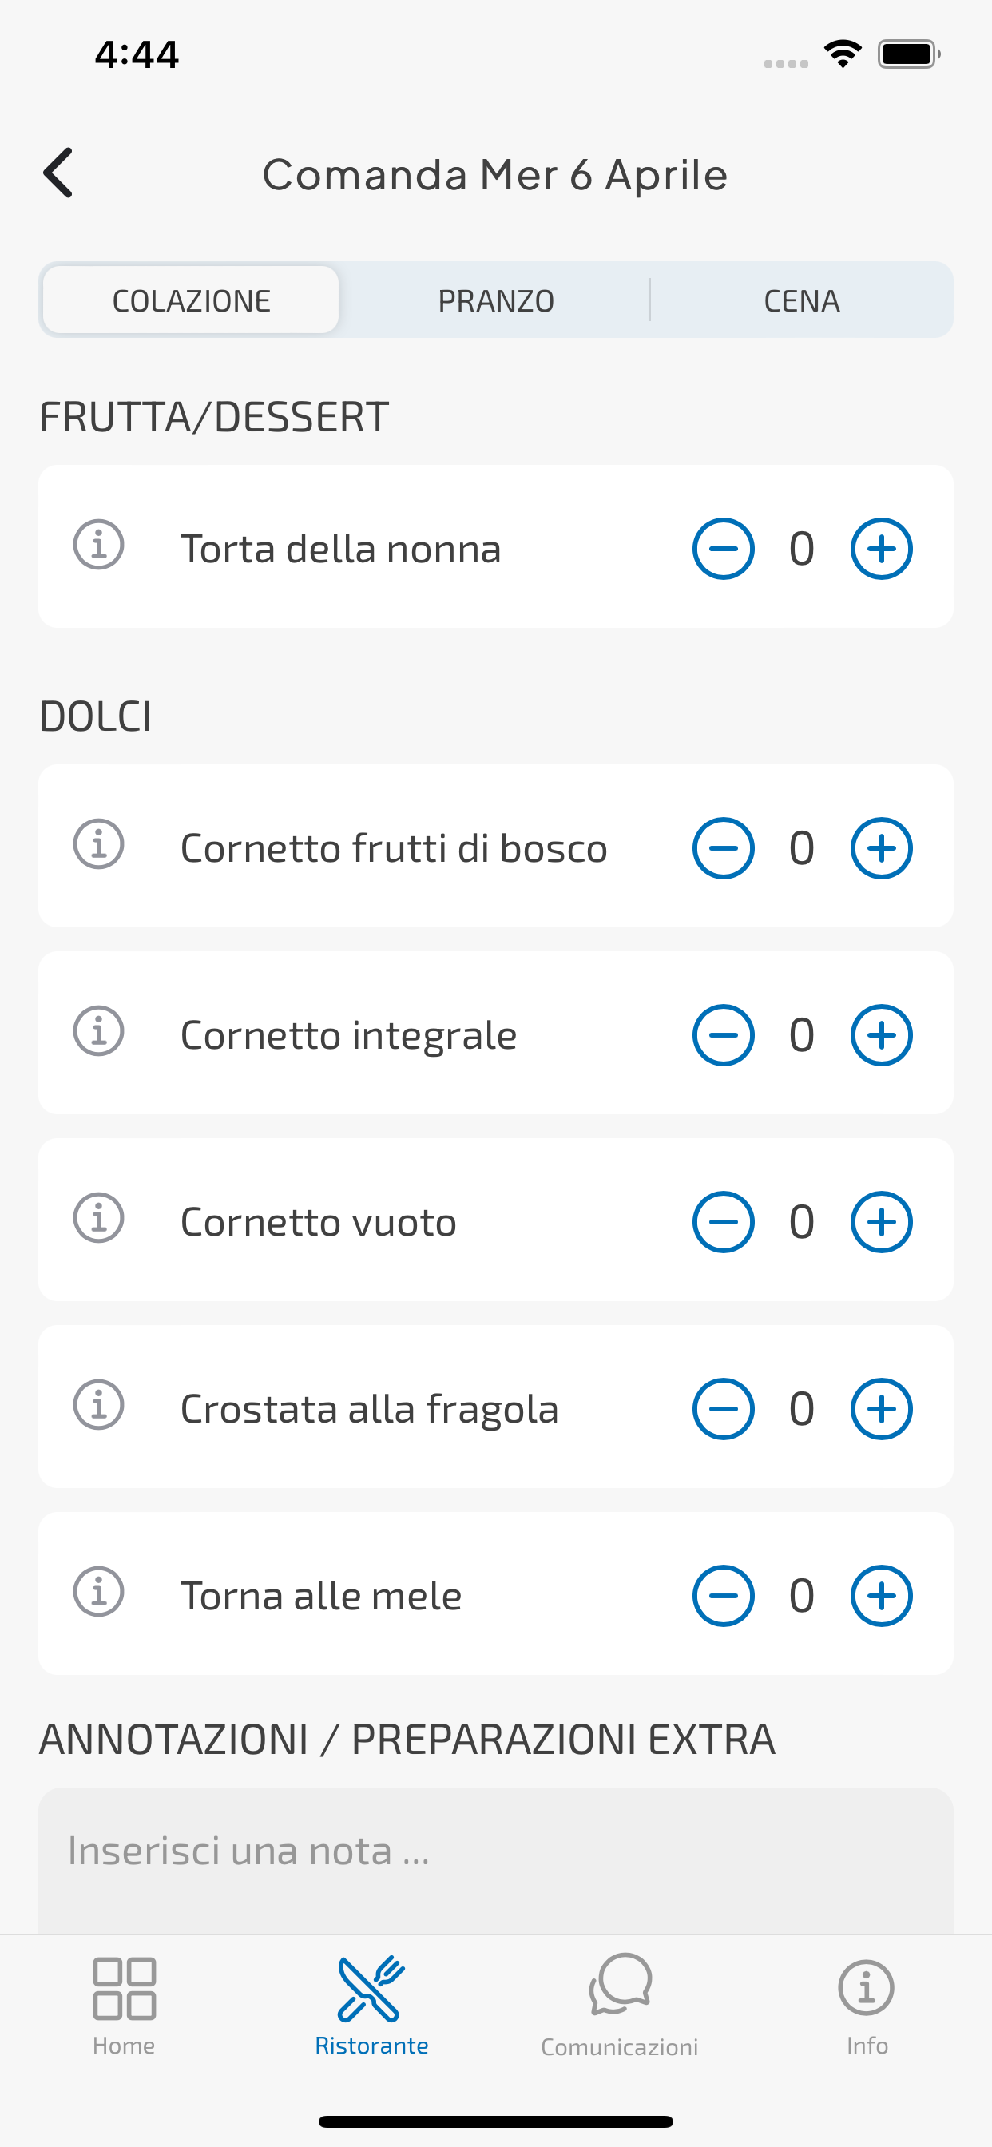Switch to the PRANZO tab
The height and width of the screenshot is (2147, 992).
pyautogui.click(x=496, y=300)
